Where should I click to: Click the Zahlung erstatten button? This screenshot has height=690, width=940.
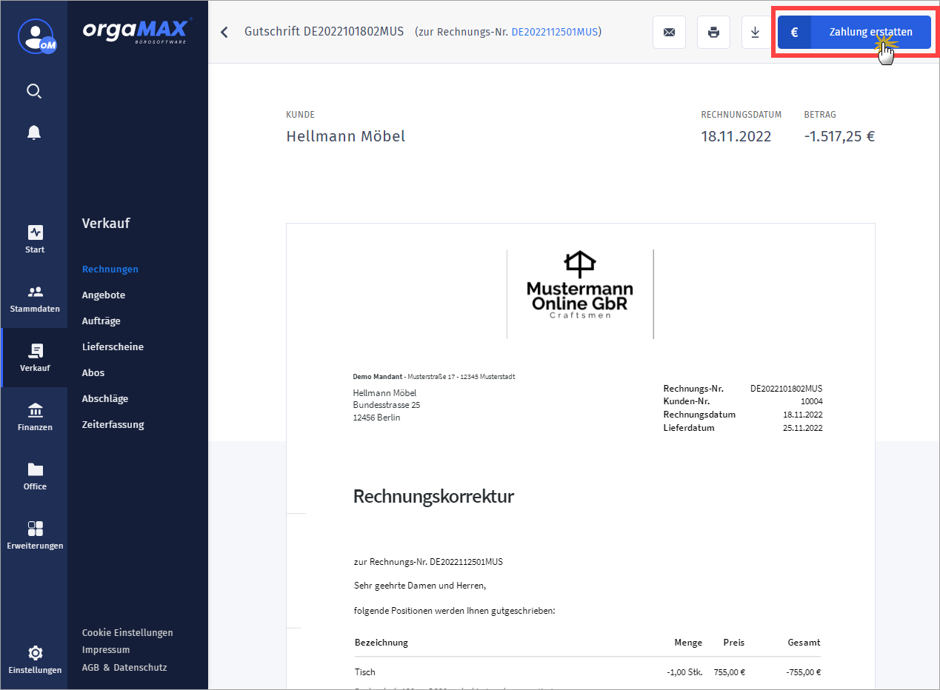pyautogui.click(x=854, y=33)
